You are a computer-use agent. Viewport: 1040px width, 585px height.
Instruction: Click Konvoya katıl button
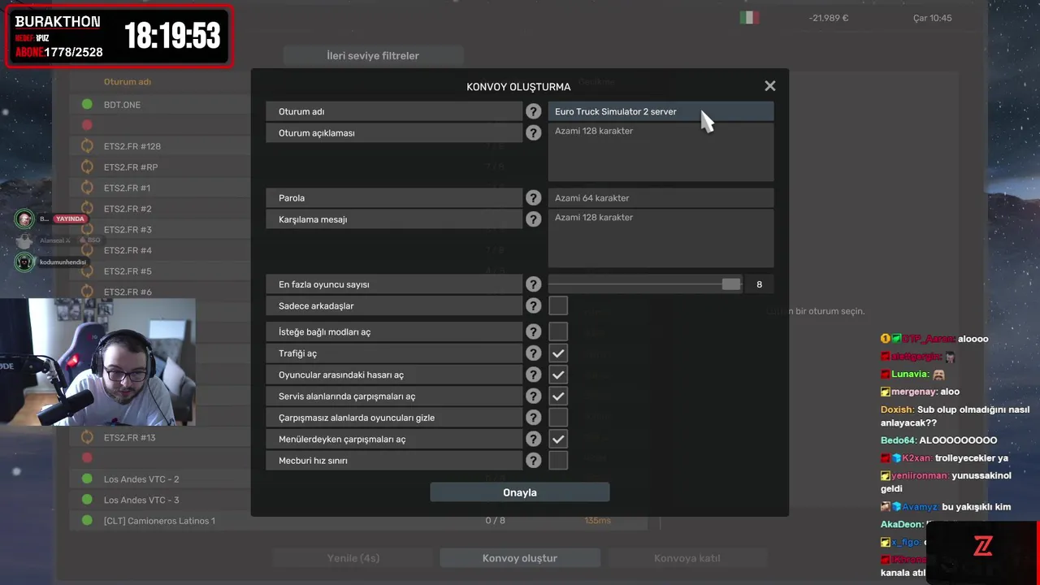pyautogui.click(x=687, y=558)
